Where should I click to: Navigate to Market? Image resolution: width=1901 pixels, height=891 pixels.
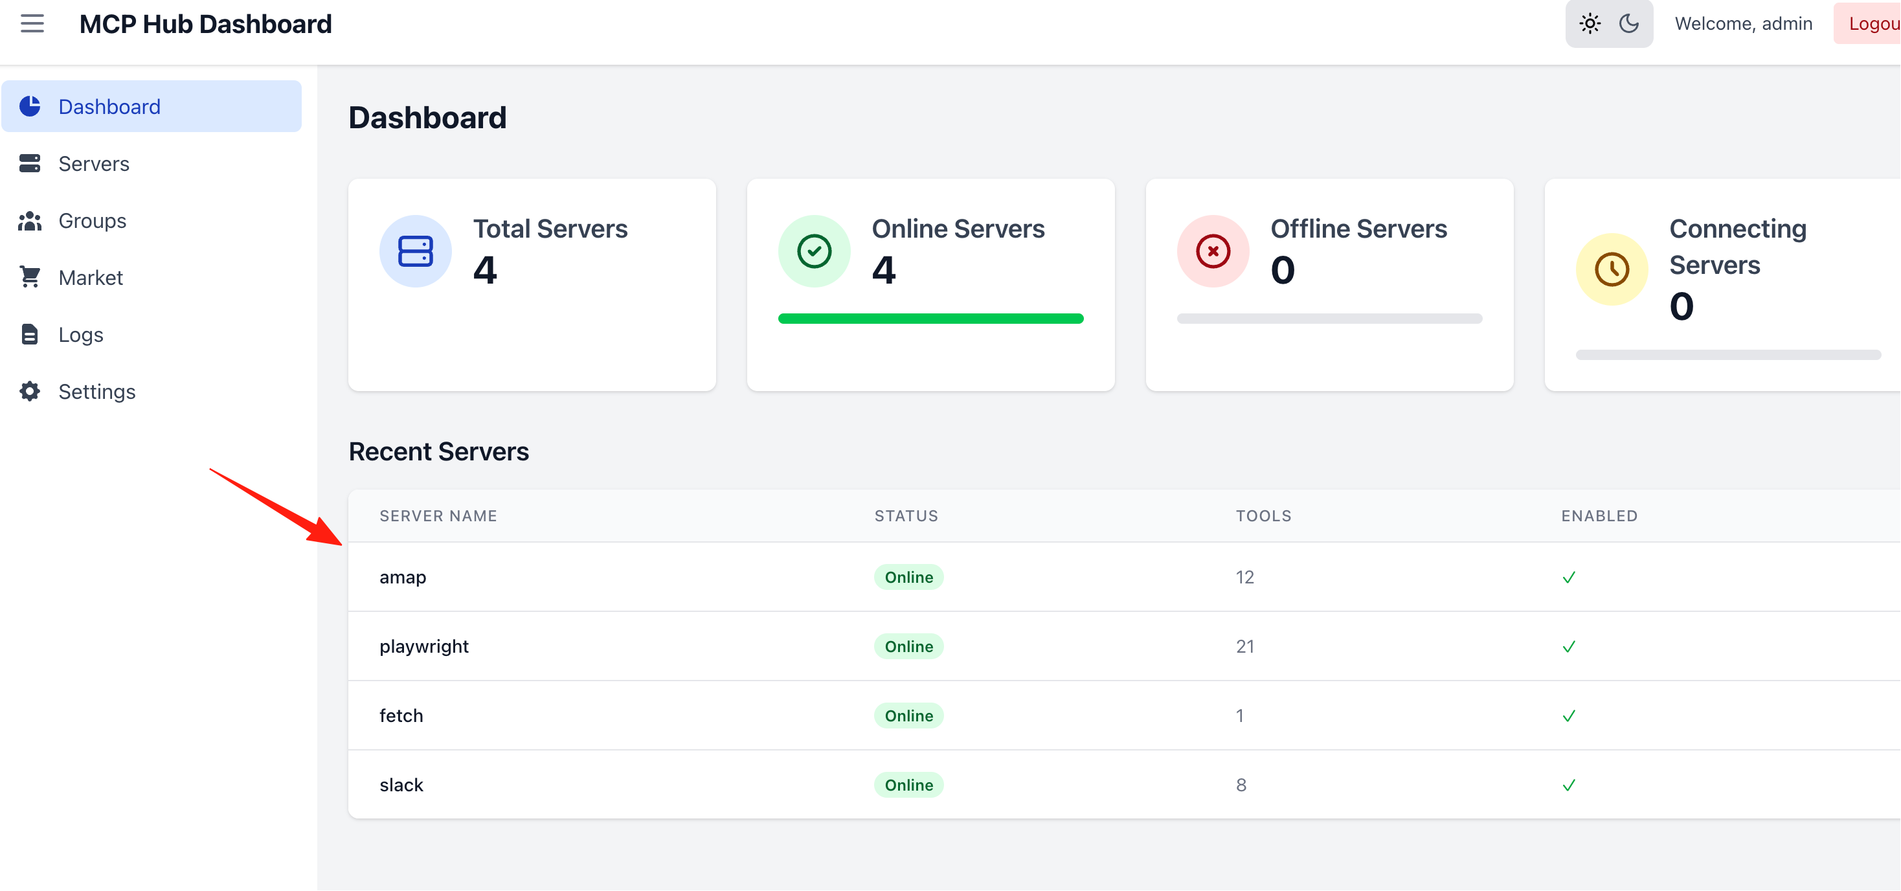(152, 278)
